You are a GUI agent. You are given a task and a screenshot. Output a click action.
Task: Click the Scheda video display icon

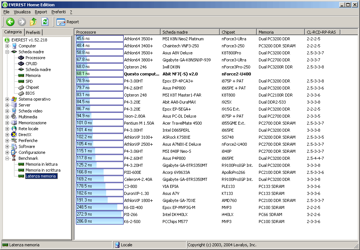click(14, 111)
